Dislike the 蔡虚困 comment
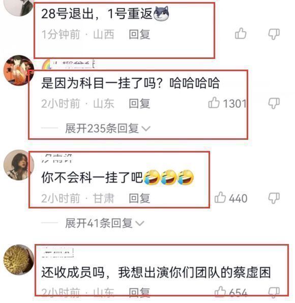 click(274, 292)
